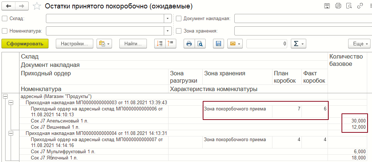
Task: Enable the Склад filter checkbox
Action: point(4,18)
